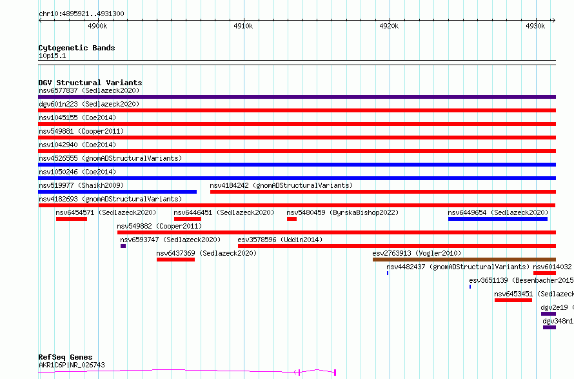Click nsv4526555 (gnomADStructuralVariants) label
Viewport: 574px width, 379px height.
(110, 158)
